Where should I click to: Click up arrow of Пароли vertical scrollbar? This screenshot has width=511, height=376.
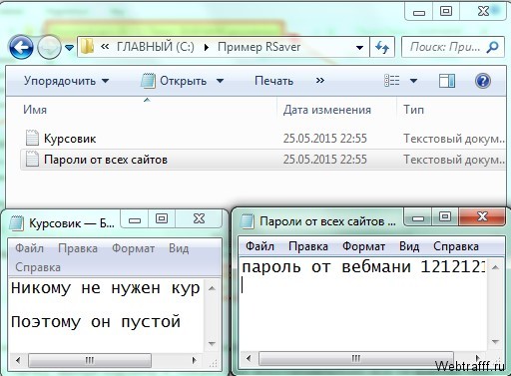pos(496,267)
